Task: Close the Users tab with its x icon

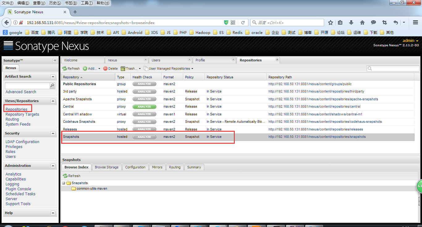Action: pos(189,60)
